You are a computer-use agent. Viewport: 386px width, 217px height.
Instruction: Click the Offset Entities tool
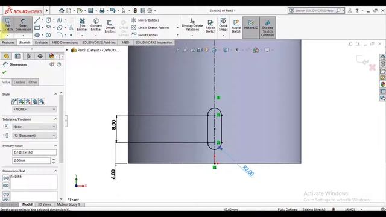(110, 26)
